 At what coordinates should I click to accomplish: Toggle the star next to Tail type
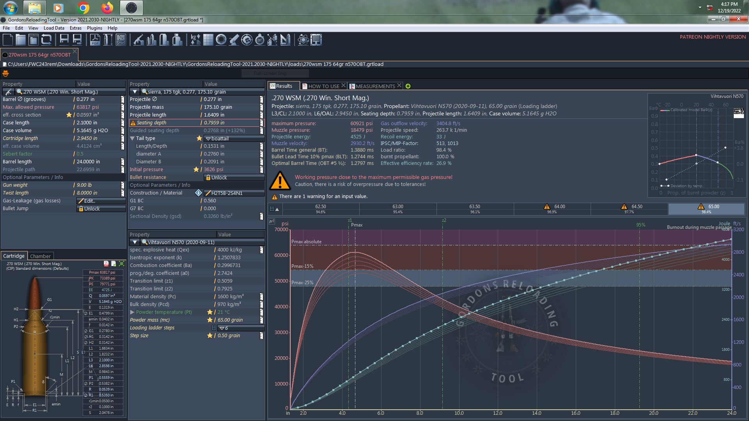(199, 138)
